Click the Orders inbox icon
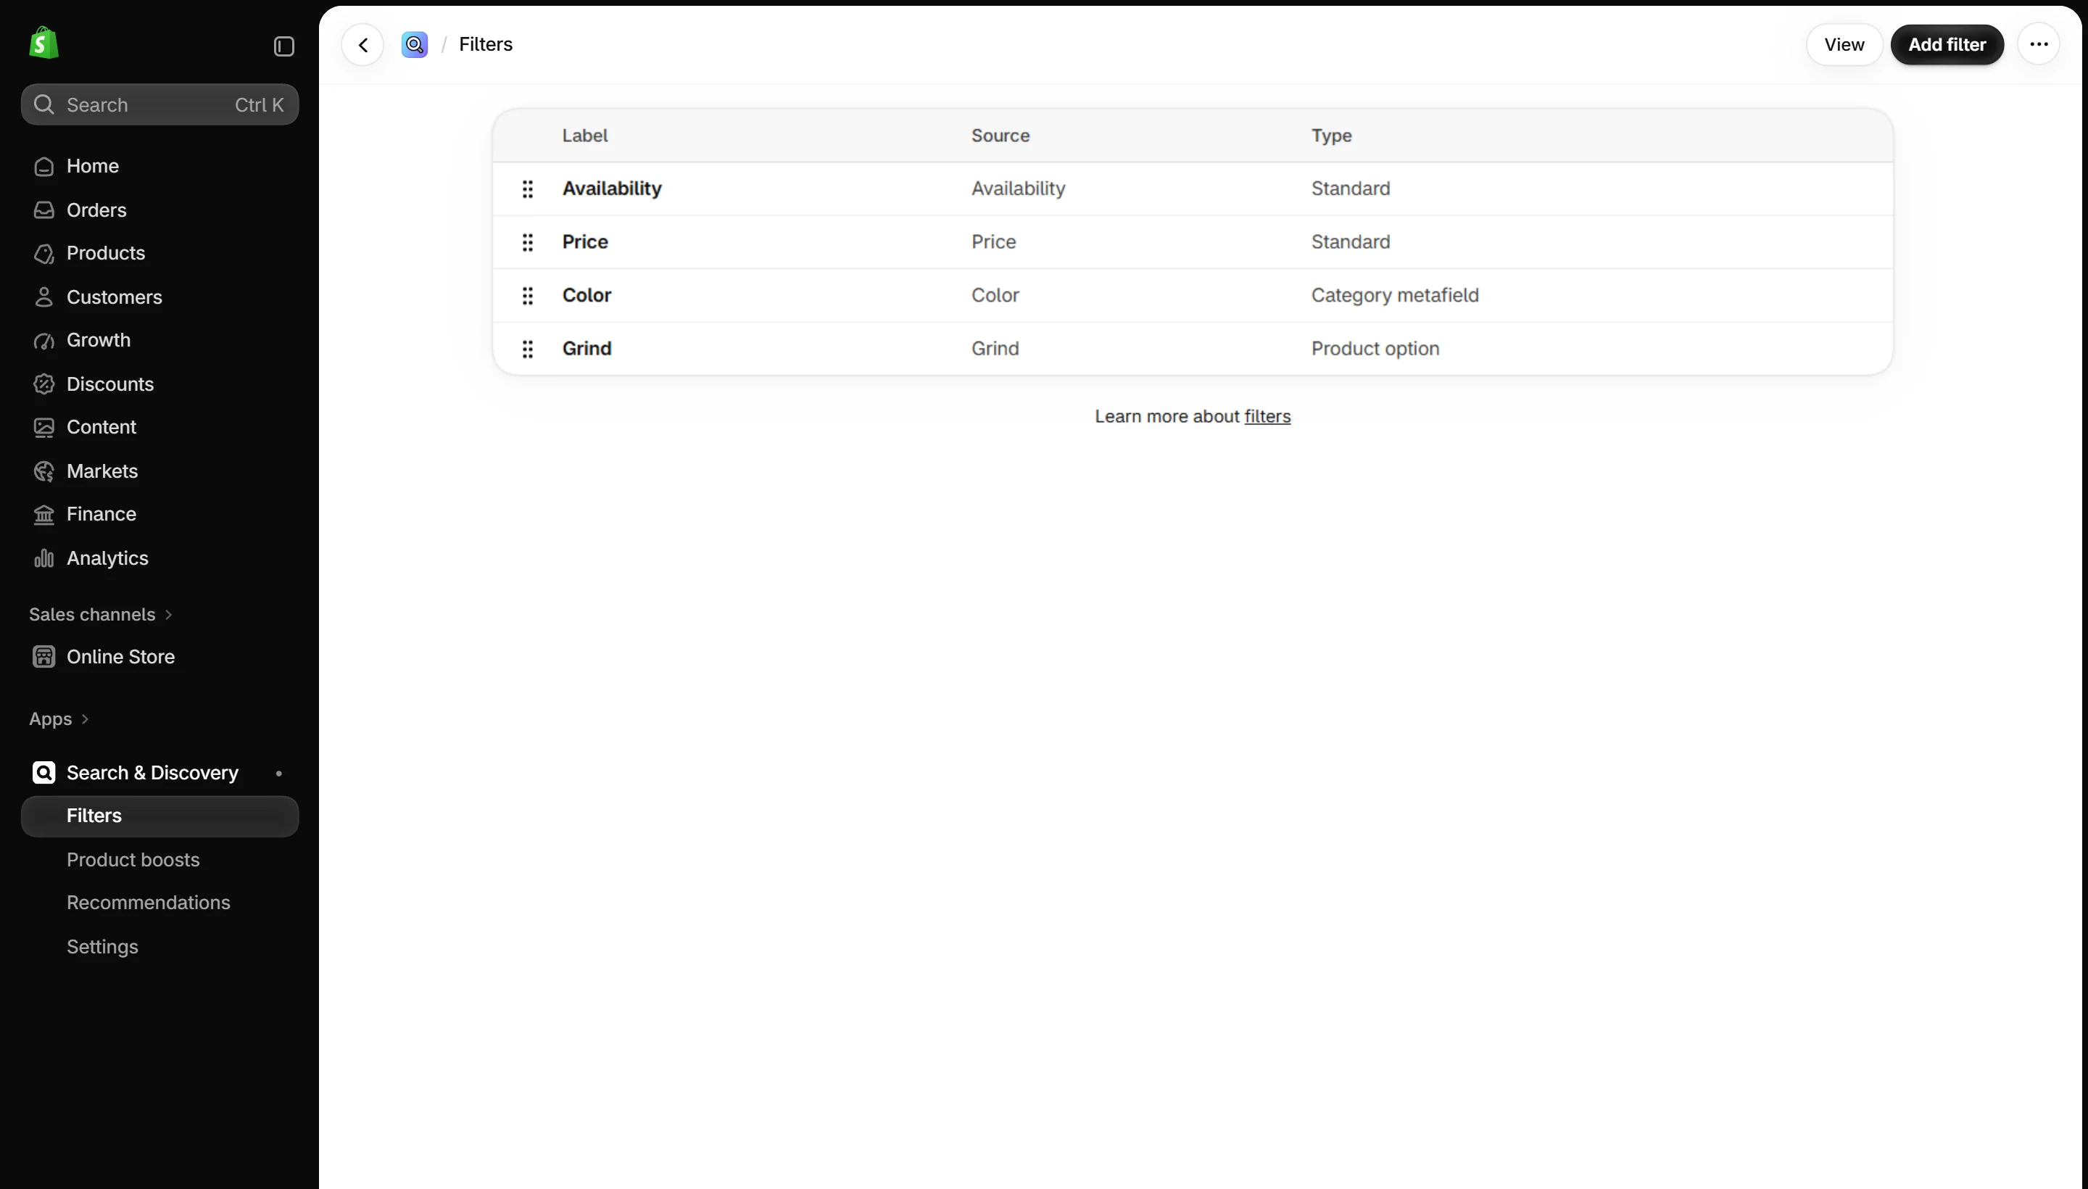 (44, 210)
